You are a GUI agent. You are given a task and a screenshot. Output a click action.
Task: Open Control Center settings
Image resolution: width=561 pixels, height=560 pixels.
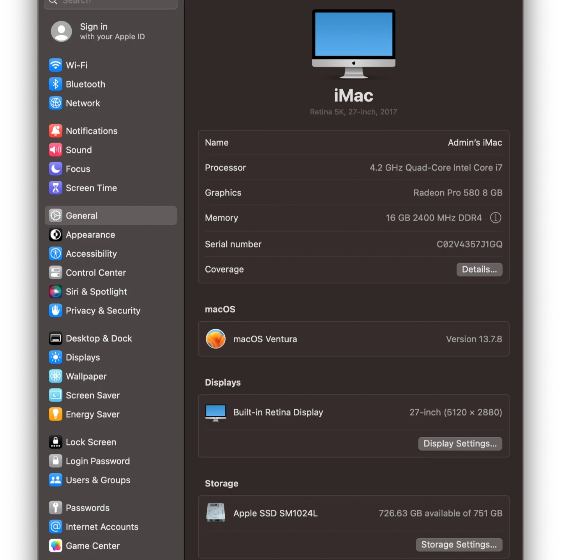point(95,273)
